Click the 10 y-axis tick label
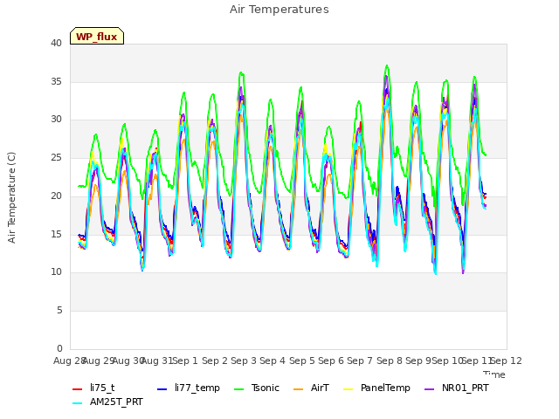The image size is (559, 419). pos(56,272)
